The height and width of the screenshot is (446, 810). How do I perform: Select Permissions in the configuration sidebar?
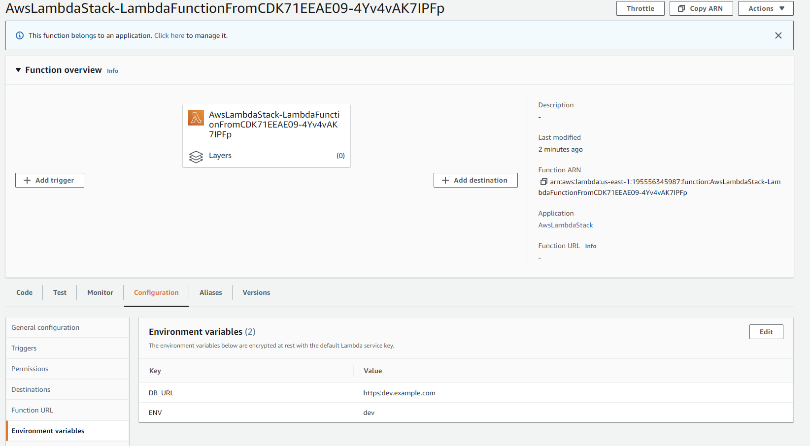(30, 368)
